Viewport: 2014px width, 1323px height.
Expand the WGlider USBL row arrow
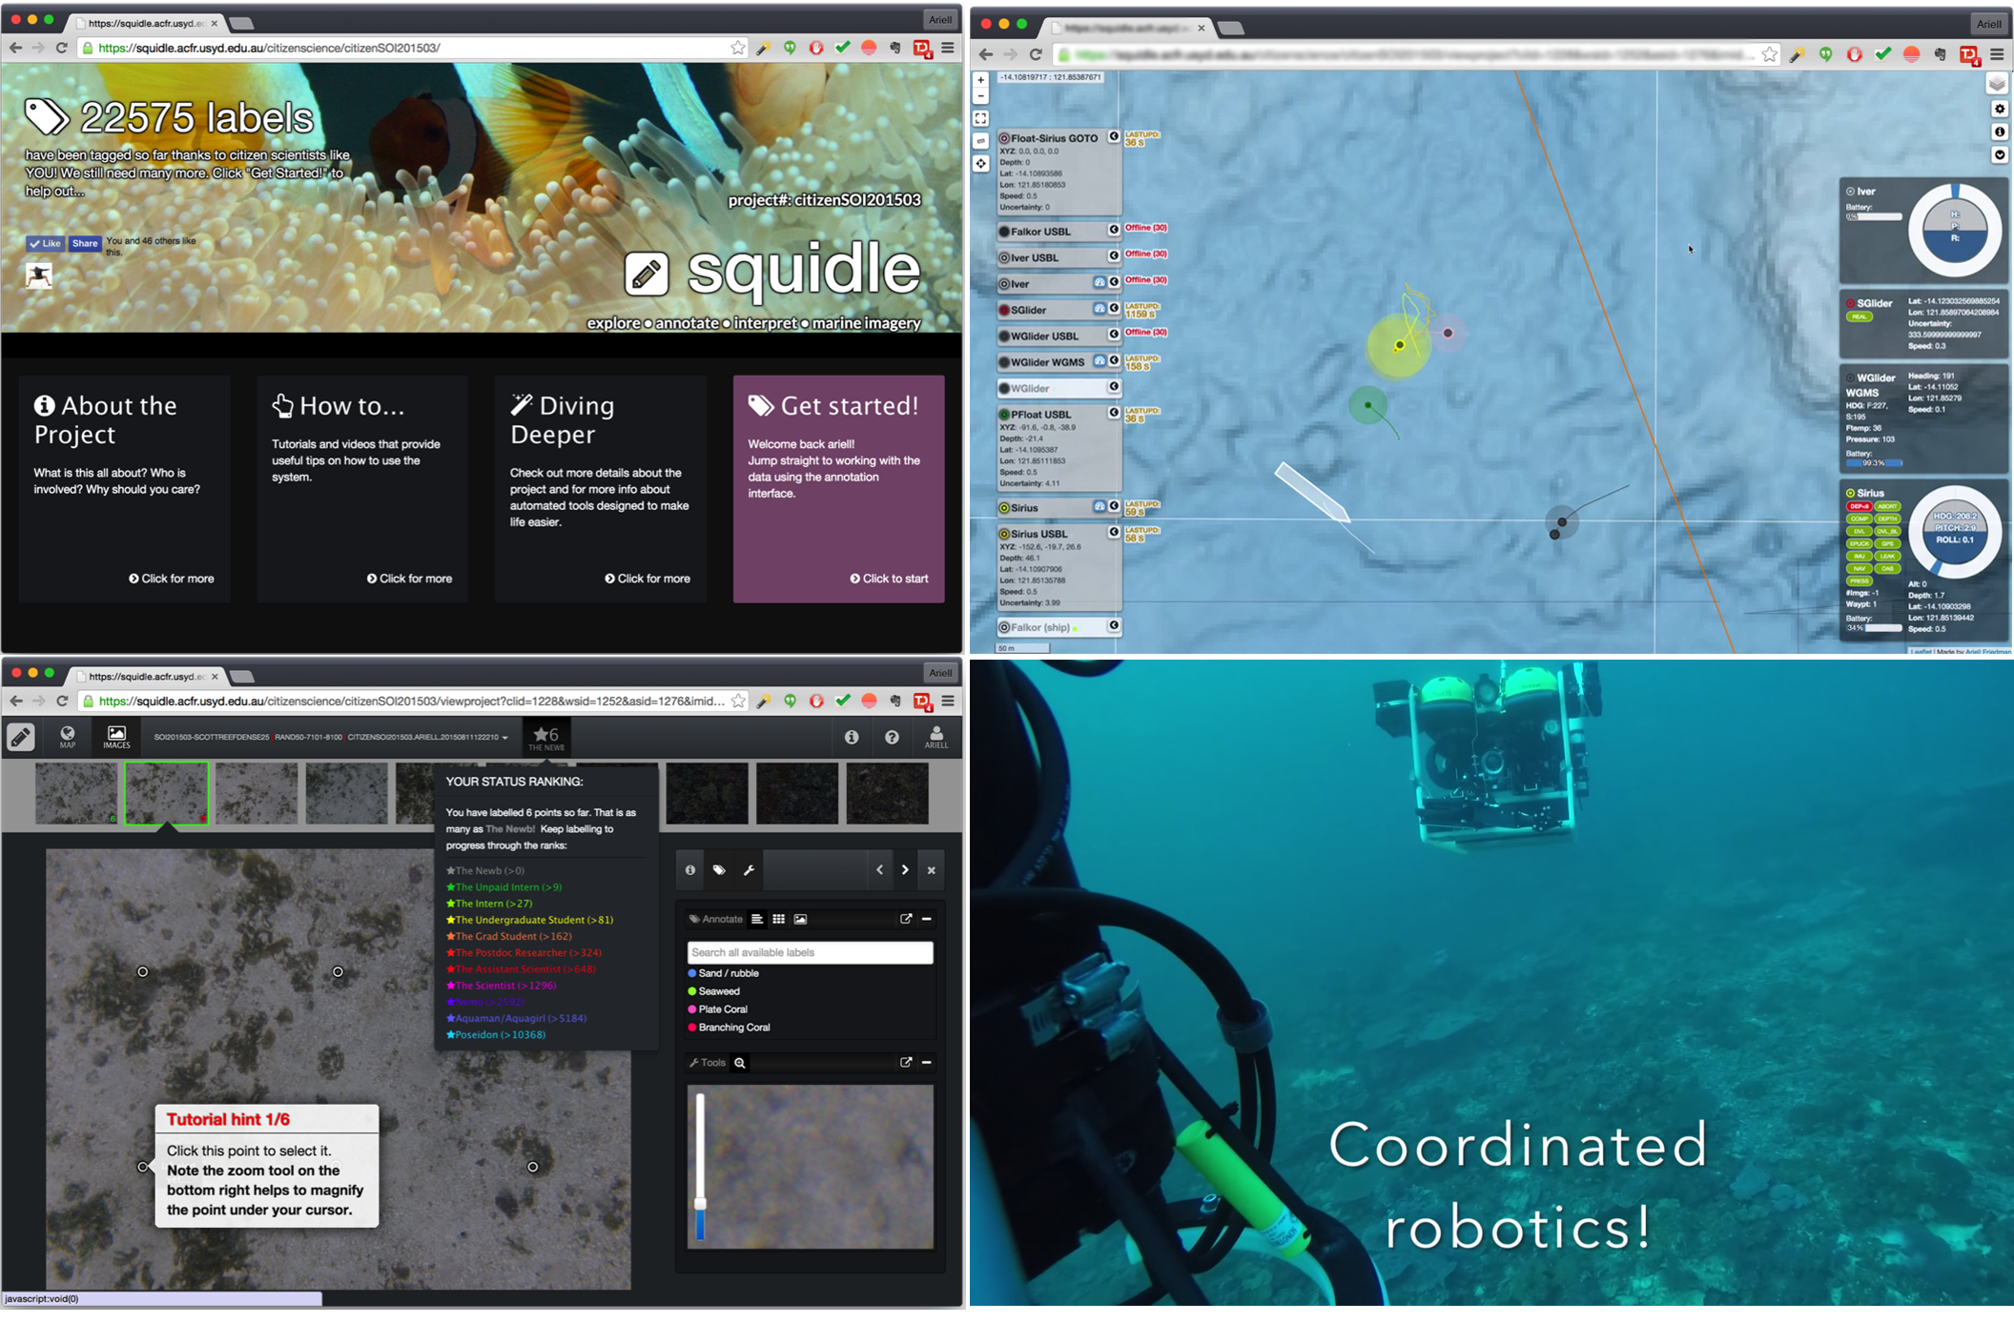[1113, 335]
